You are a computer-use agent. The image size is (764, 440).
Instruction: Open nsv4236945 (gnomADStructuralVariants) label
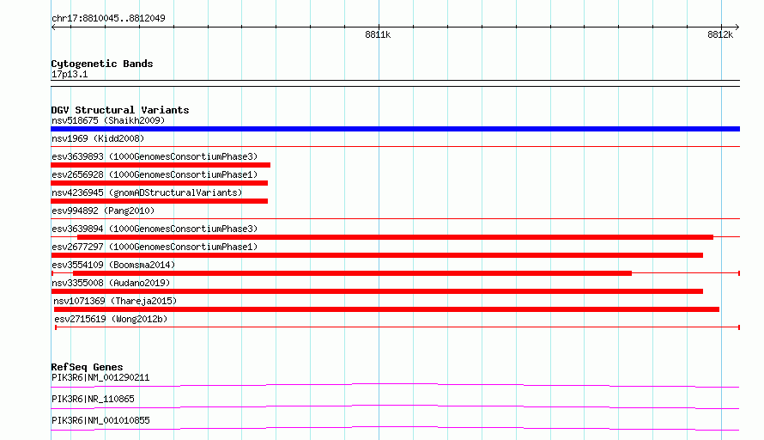[x=147, y=192]
